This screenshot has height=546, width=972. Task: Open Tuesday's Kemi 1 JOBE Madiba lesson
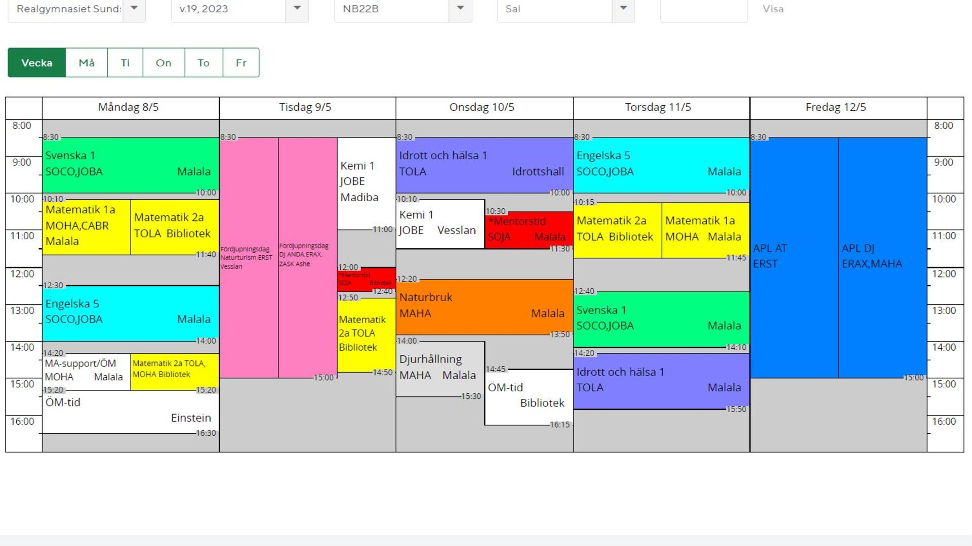367,184
